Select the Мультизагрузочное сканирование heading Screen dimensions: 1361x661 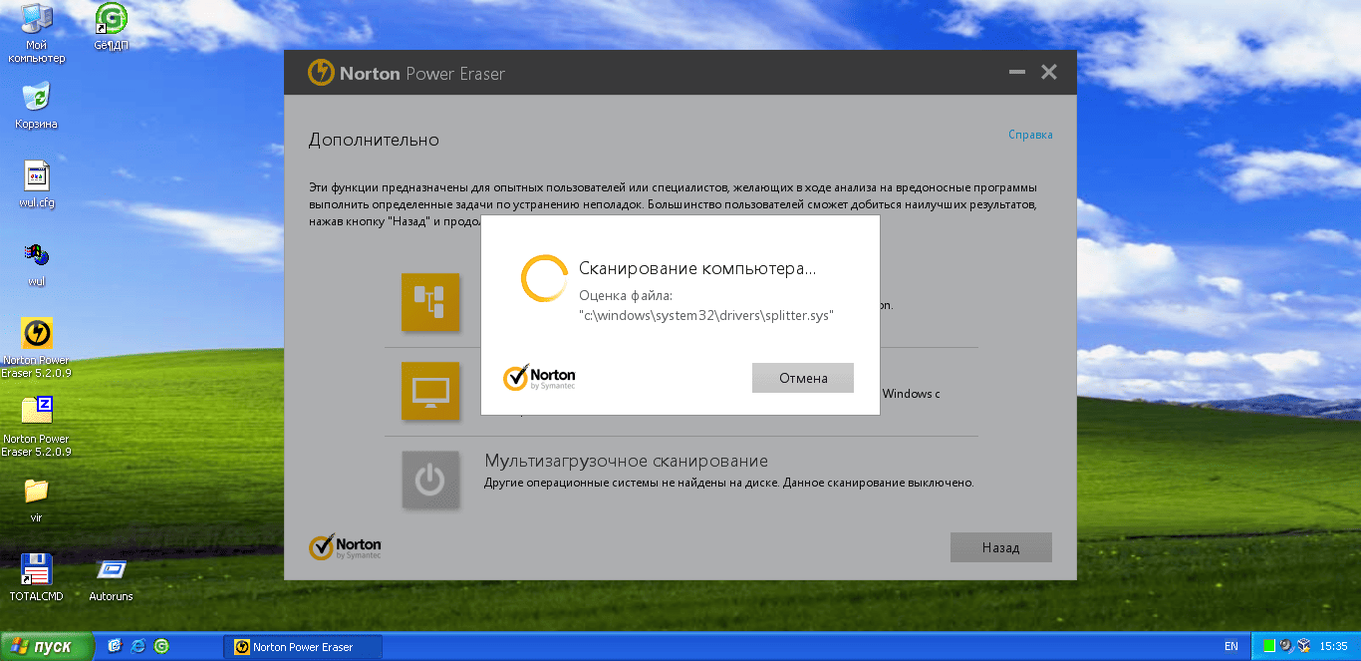tap(626, 461)
